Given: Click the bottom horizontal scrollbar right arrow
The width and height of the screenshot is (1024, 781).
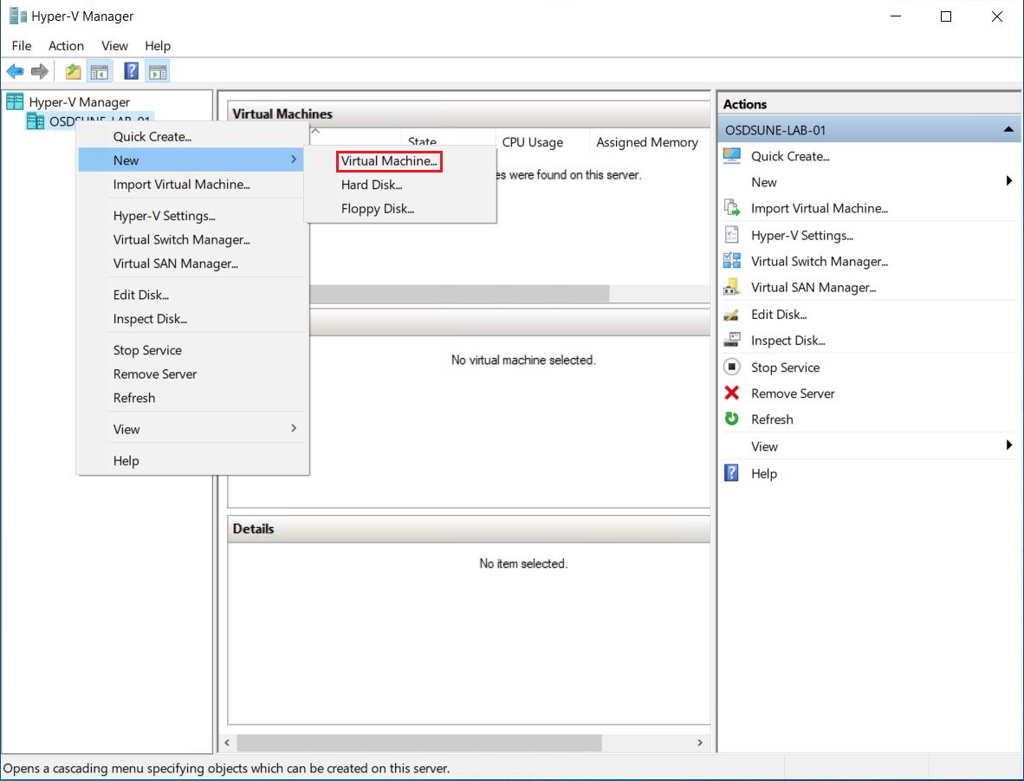Looking at the screenshot, I should [x=700, y=743].
